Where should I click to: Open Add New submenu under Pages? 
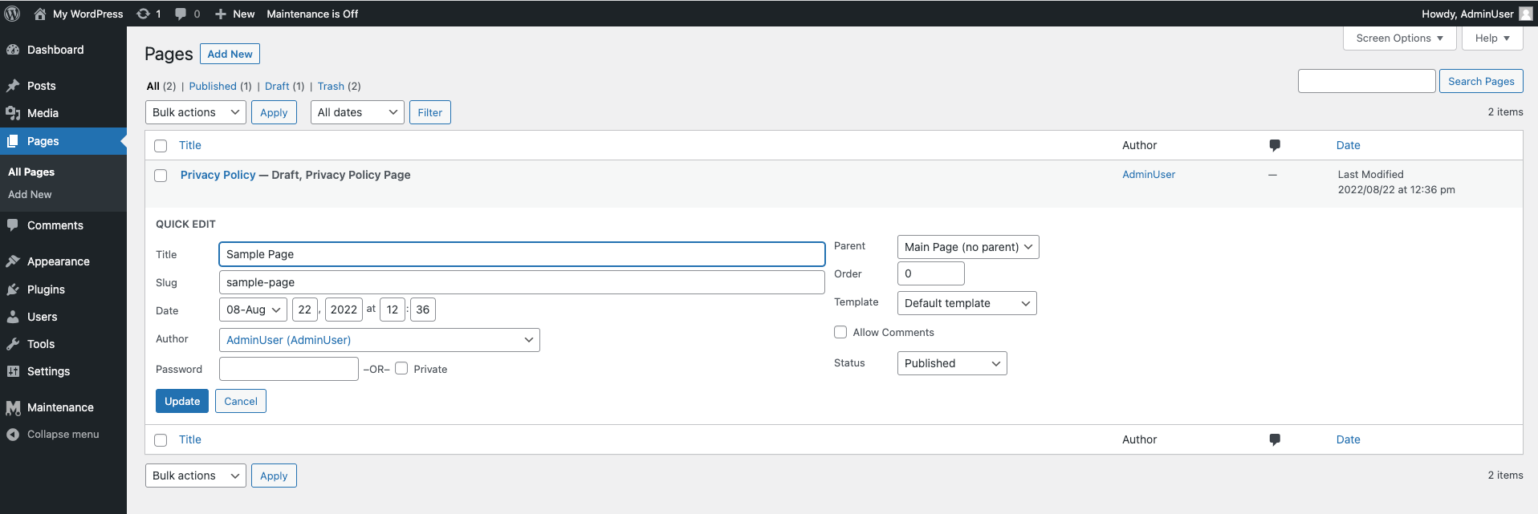coord(30,194)
